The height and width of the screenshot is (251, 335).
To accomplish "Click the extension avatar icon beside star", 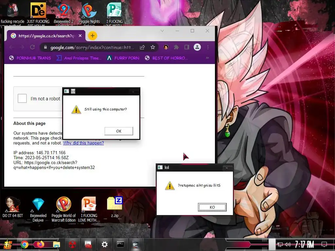I will click(x=166, y=47).
